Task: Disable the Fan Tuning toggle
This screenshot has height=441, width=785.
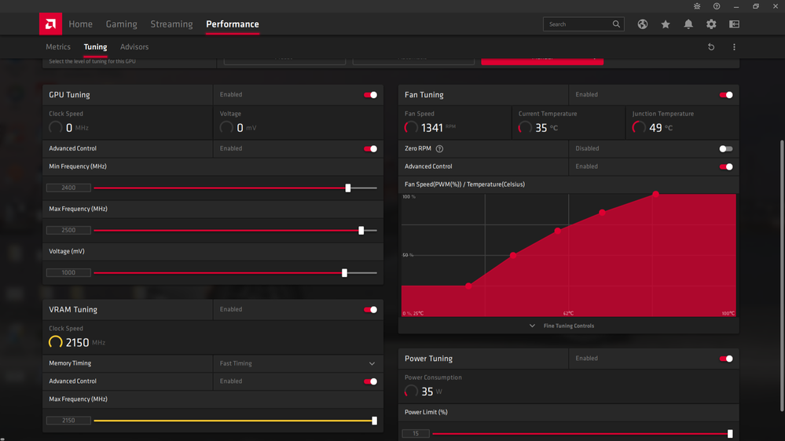Action: click(726, 95)
